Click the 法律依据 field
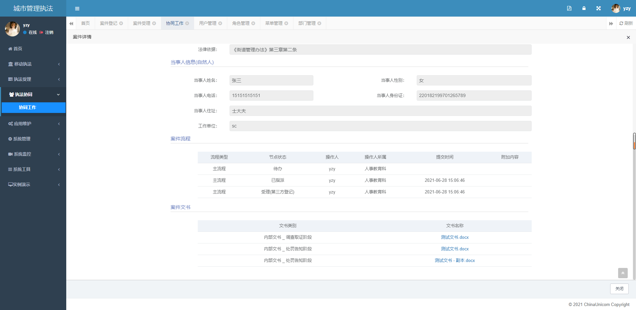Viewport: 636px width, 310px height. 380,50
